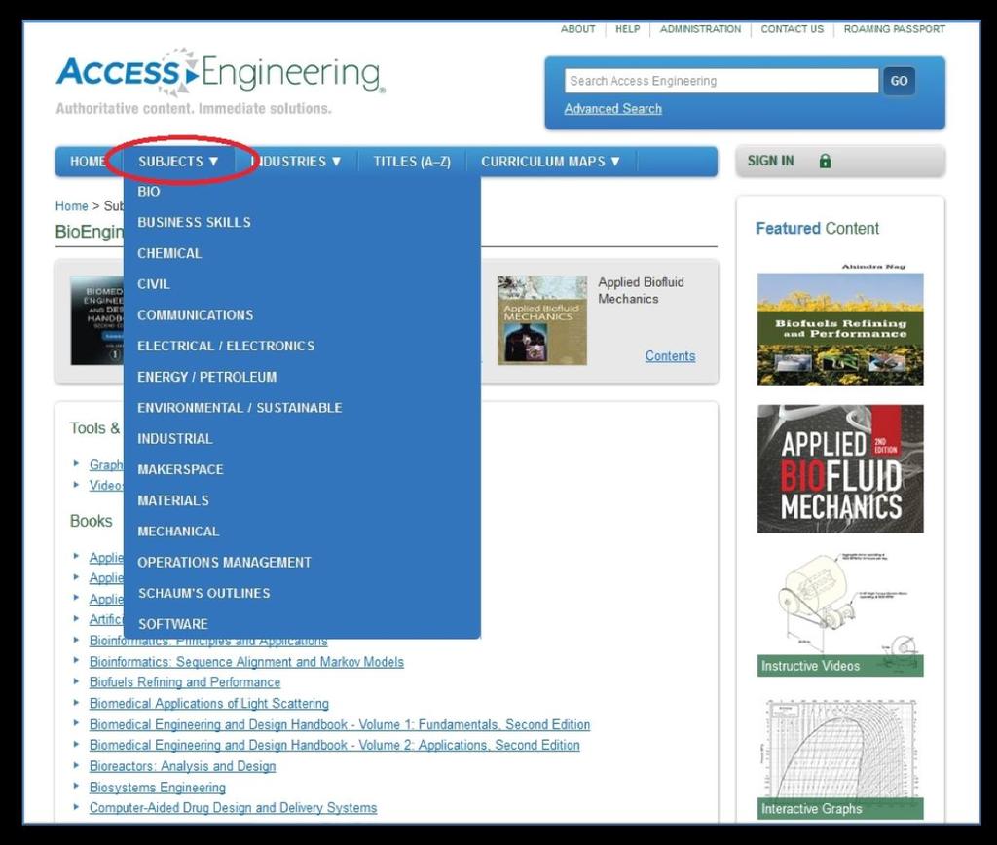Click Contact Us link
The height and width of the screenshot is (845, 997).
coord(793,29)
